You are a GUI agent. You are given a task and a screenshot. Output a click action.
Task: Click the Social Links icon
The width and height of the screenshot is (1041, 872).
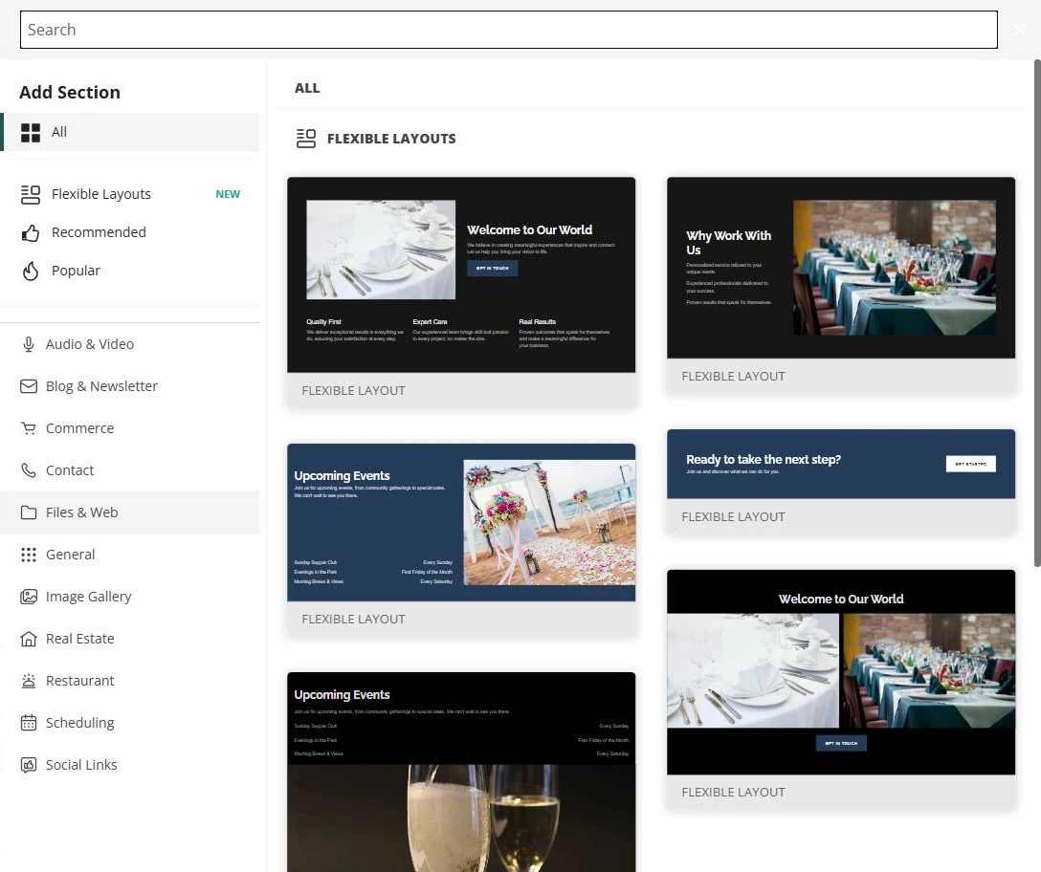[29, 765]
